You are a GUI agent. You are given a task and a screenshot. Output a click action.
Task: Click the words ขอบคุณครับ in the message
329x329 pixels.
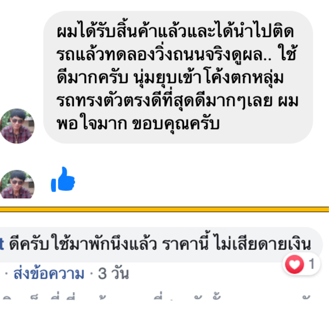tap(176, 124)
